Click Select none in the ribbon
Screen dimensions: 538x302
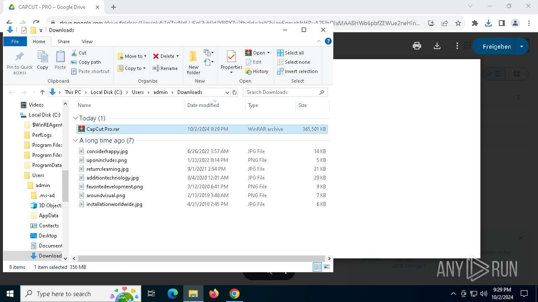click(x=293, y=62)
